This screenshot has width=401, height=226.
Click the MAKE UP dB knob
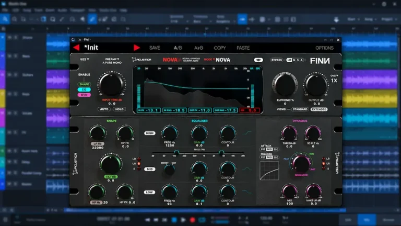(313, 191)
